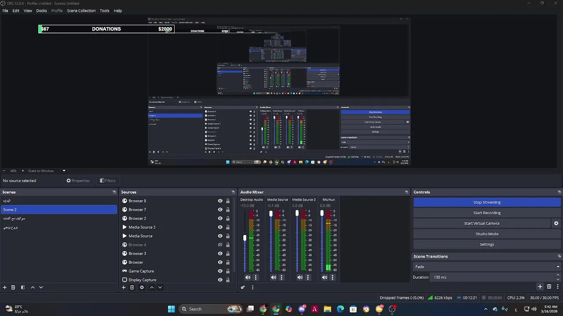Float the Audio Mixer dock icon
This screenshot has height=316, width=563.
coord(406,192)
